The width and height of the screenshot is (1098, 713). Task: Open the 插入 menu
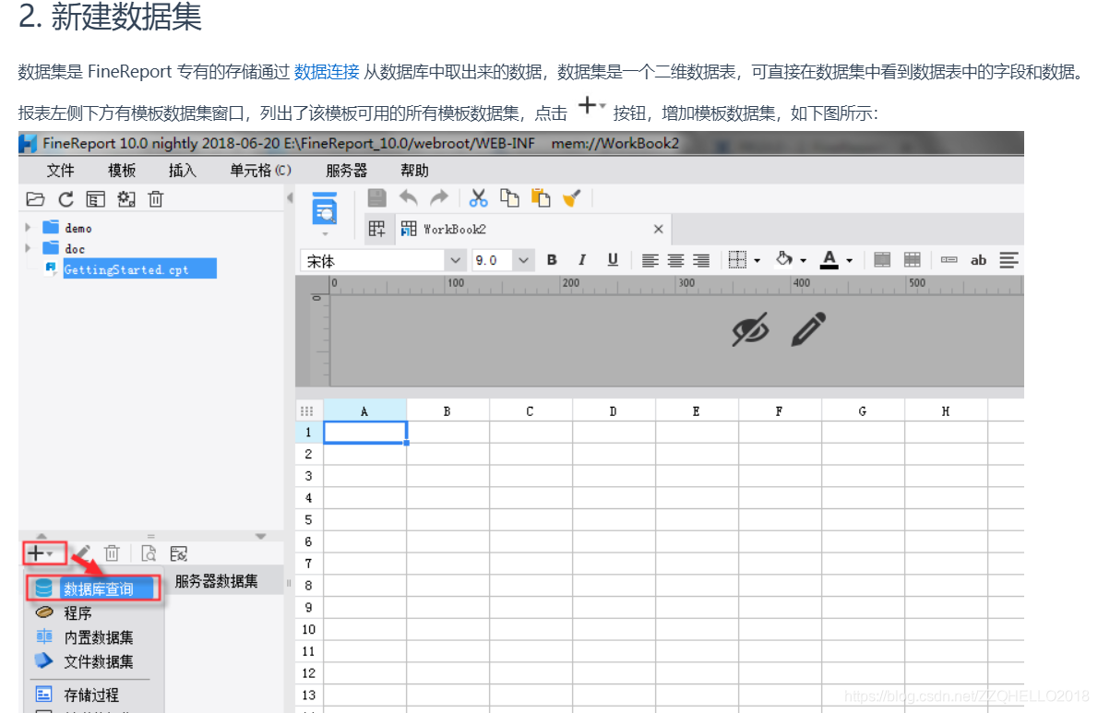click(182, 171)
